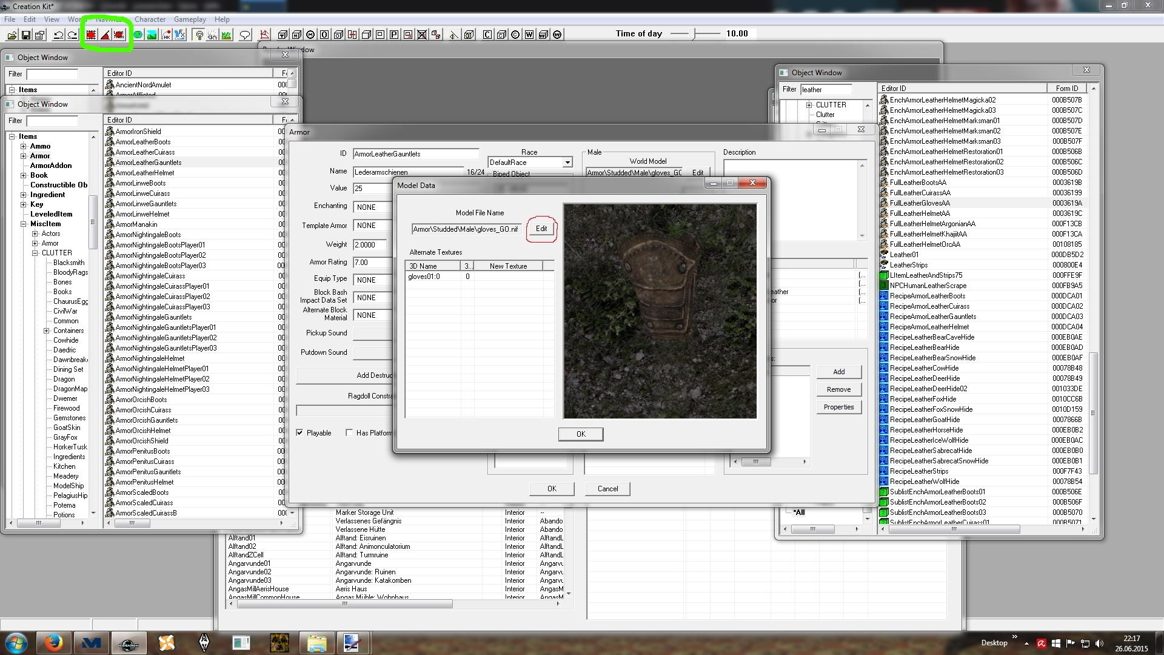Image resolution: width=1164 pixels, height=655 pixels.
Task: Enable the Has Platform checkbox
Action: [x=349, y=432]
